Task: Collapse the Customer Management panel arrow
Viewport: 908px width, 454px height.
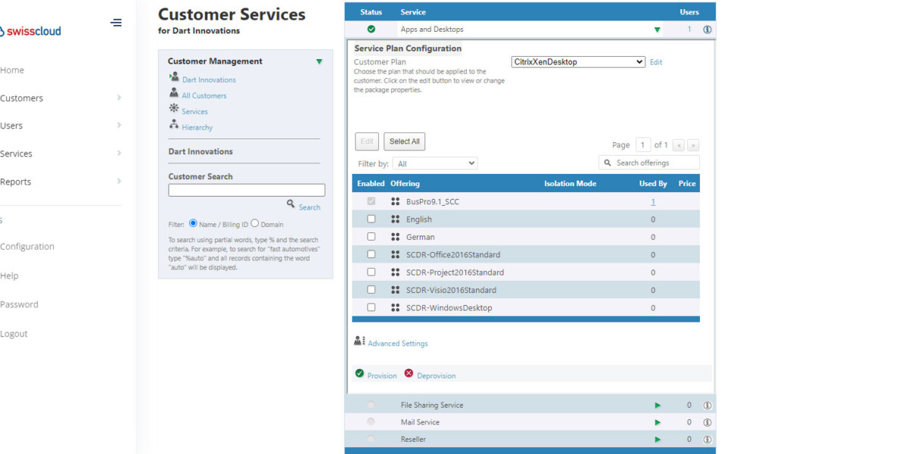Action: click(319, 61)
